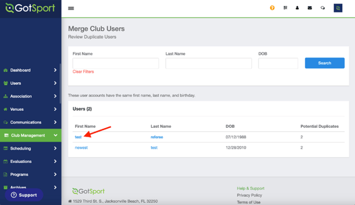355x205 pixels.
Task: Open the QR code icon in header
Action: (x=285, y=8)
